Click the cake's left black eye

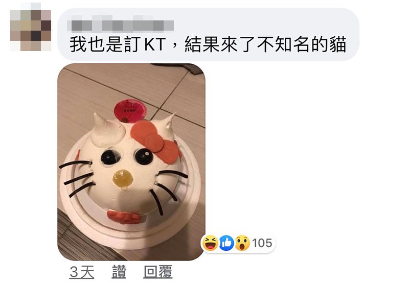[x=110, y=157]
